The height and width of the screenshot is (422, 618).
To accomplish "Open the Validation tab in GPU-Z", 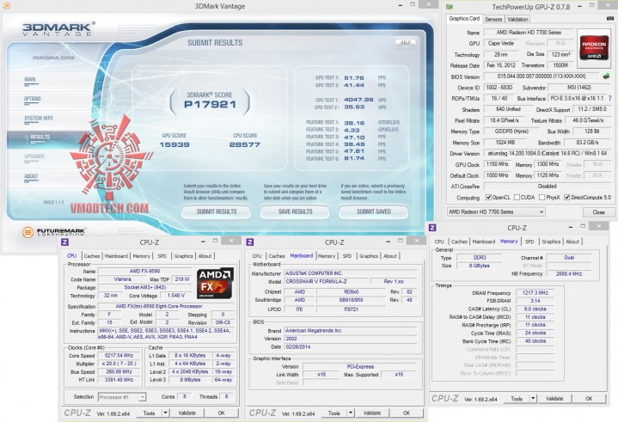I will point(517,19).
